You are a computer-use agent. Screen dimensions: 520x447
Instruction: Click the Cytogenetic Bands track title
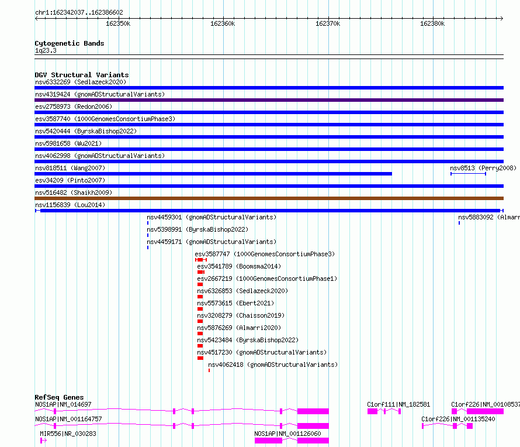(70, 43)
